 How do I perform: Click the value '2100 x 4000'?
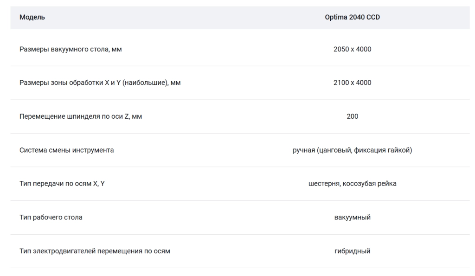point(353,83)
